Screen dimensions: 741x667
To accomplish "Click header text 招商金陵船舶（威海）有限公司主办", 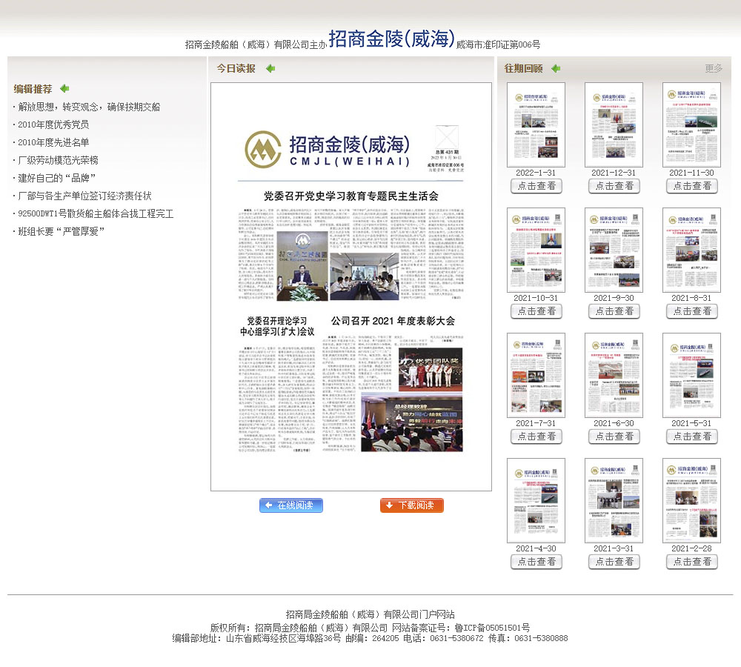I will point(256,44).
